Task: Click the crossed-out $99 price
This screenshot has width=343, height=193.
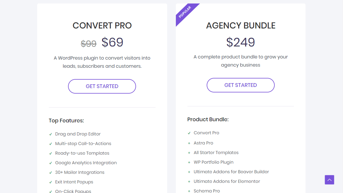Action: pyautogui.click(x=88, y=44)
